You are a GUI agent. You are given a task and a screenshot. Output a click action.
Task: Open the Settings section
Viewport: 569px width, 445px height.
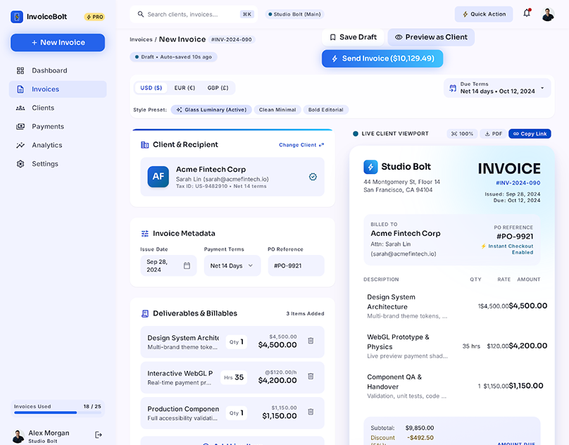58,163
